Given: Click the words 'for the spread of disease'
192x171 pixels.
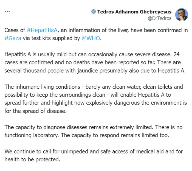Looking at the screenshot, I should click(x=35, y=111).
